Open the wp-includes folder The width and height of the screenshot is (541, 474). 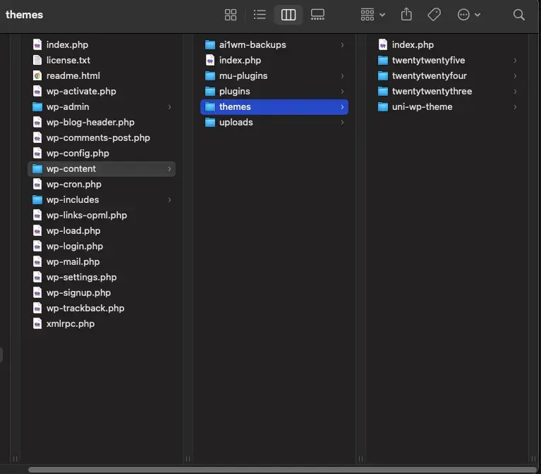pyautogui.click(x=72, y=200)
